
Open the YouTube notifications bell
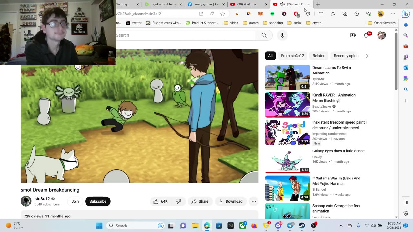(366, 35)
